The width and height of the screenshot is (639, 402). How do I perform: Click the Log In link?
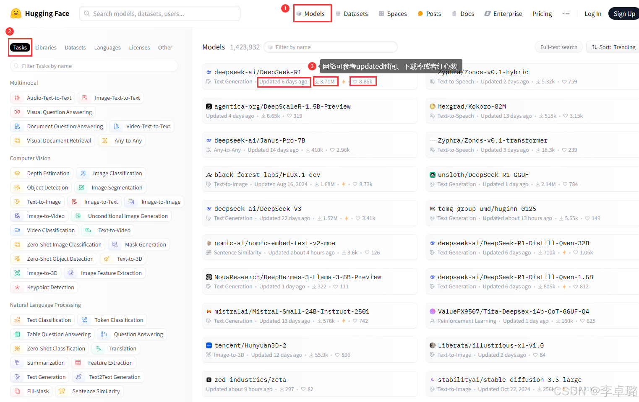coord(593,14)
